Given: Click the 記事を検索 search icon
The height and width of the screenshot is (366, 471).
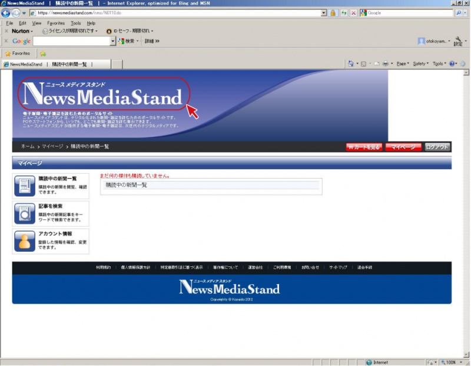Looking at the screenshot, I should tap(25, 213).
